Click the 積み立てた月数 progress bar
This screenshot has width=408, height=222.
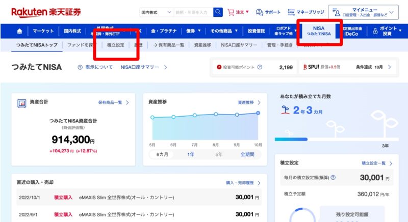337,140
